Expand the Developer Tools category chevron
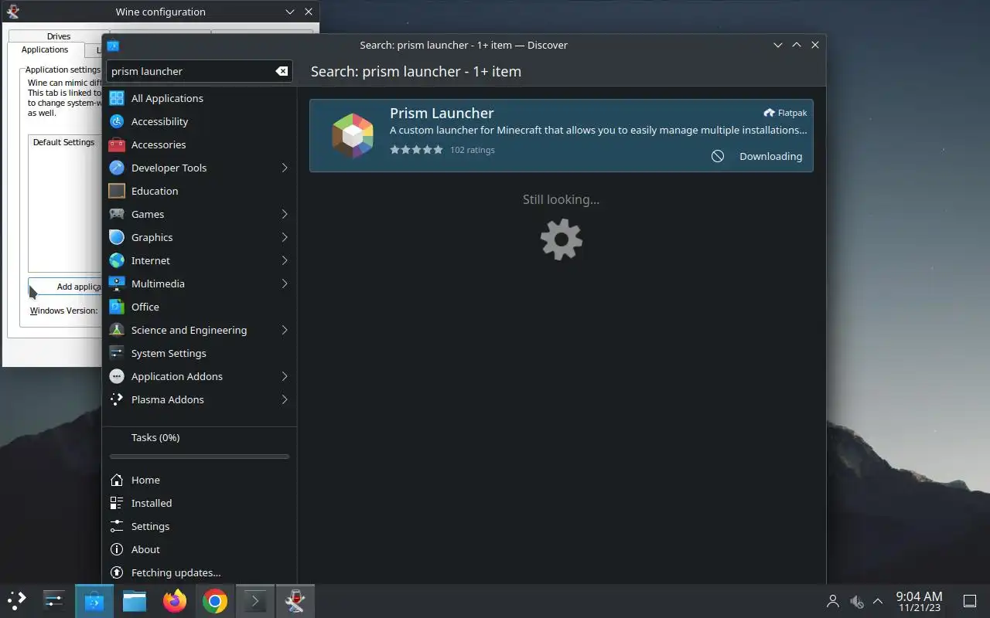The image size is (990, 618). click(284, 168)
